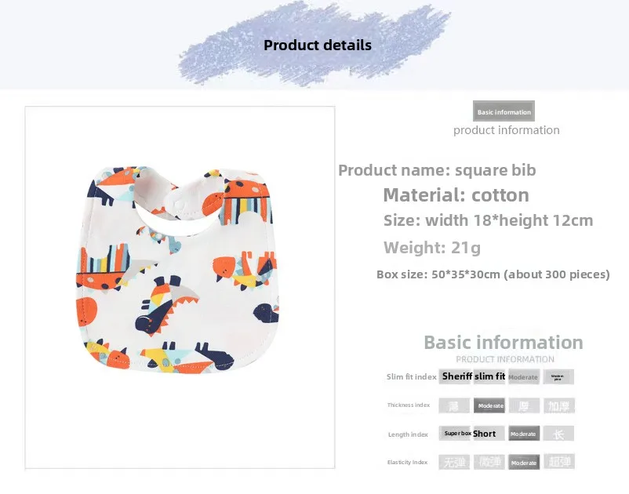This screenshot has width=629, height=494.
Task: Click the Product details heading
Action: [x=318, y=45]
